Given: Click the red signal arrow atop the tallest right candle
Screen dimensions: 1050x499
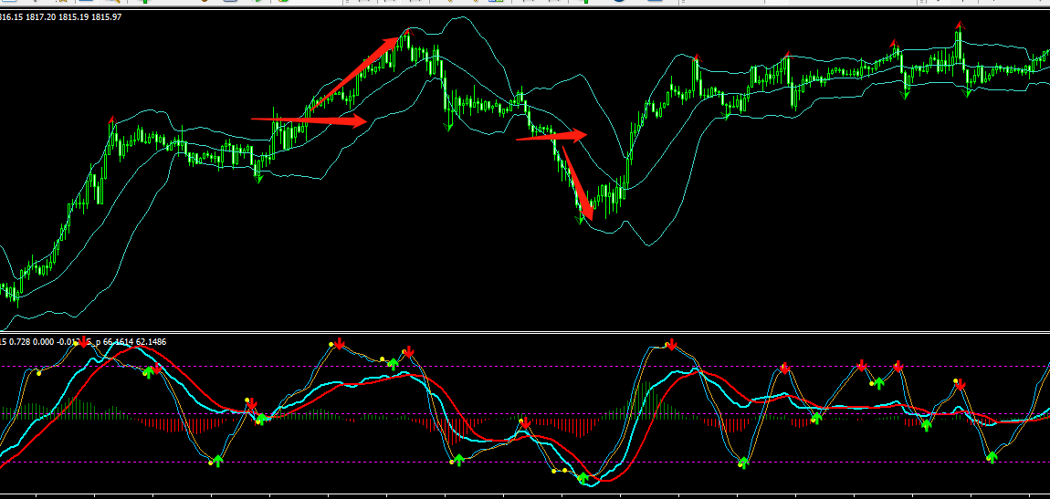Looking at the screenshot, I should pyautogui.click(x=958, y=25).
